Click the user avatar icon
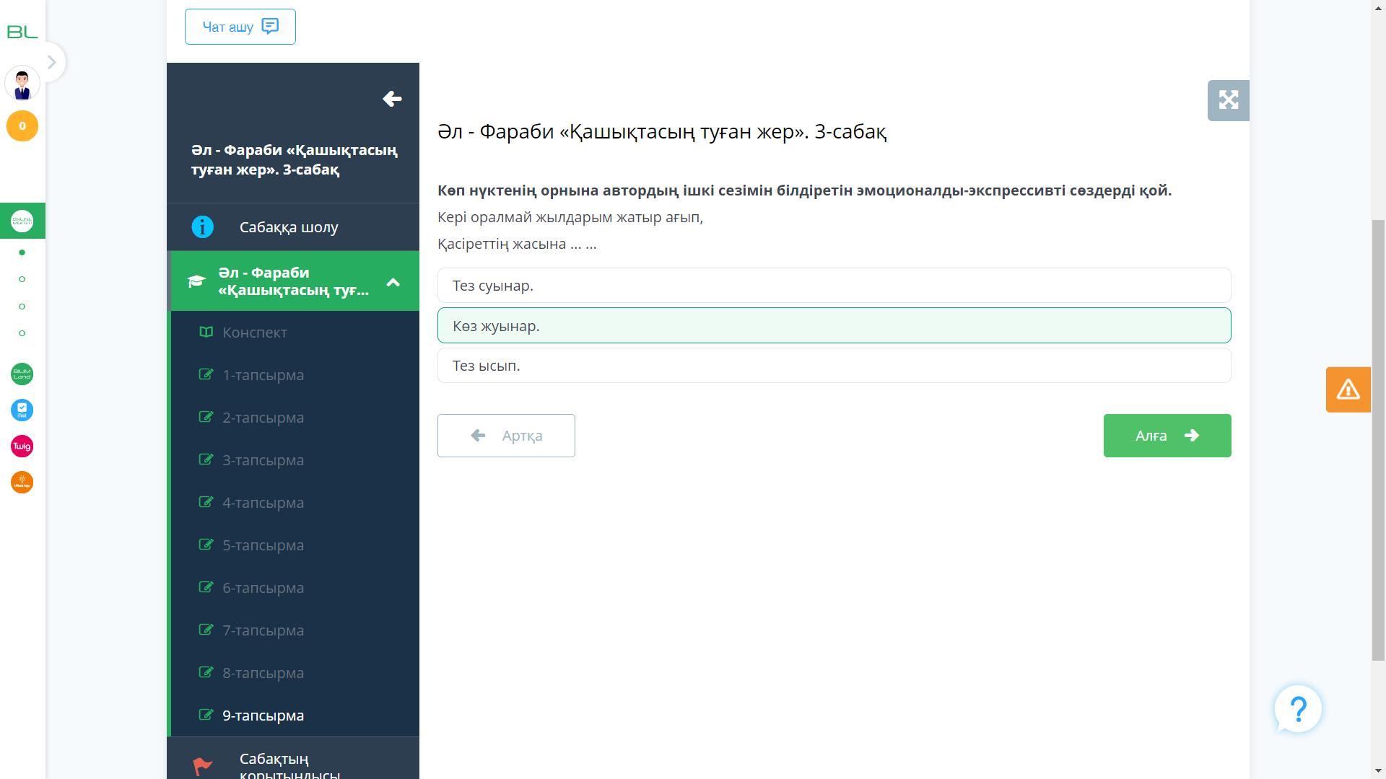1386x779 pixels. [x=22, y=84]
